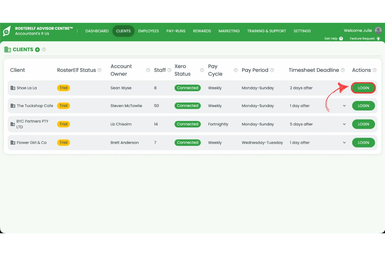The height and width of the screenshot is (256, 385).
Task: Log in to Flower Girl & Co
Action: (x=364, y=142)
